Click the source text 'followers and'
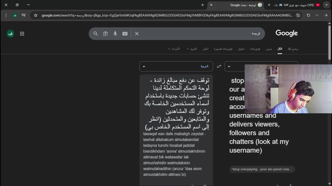 point(249,133)
